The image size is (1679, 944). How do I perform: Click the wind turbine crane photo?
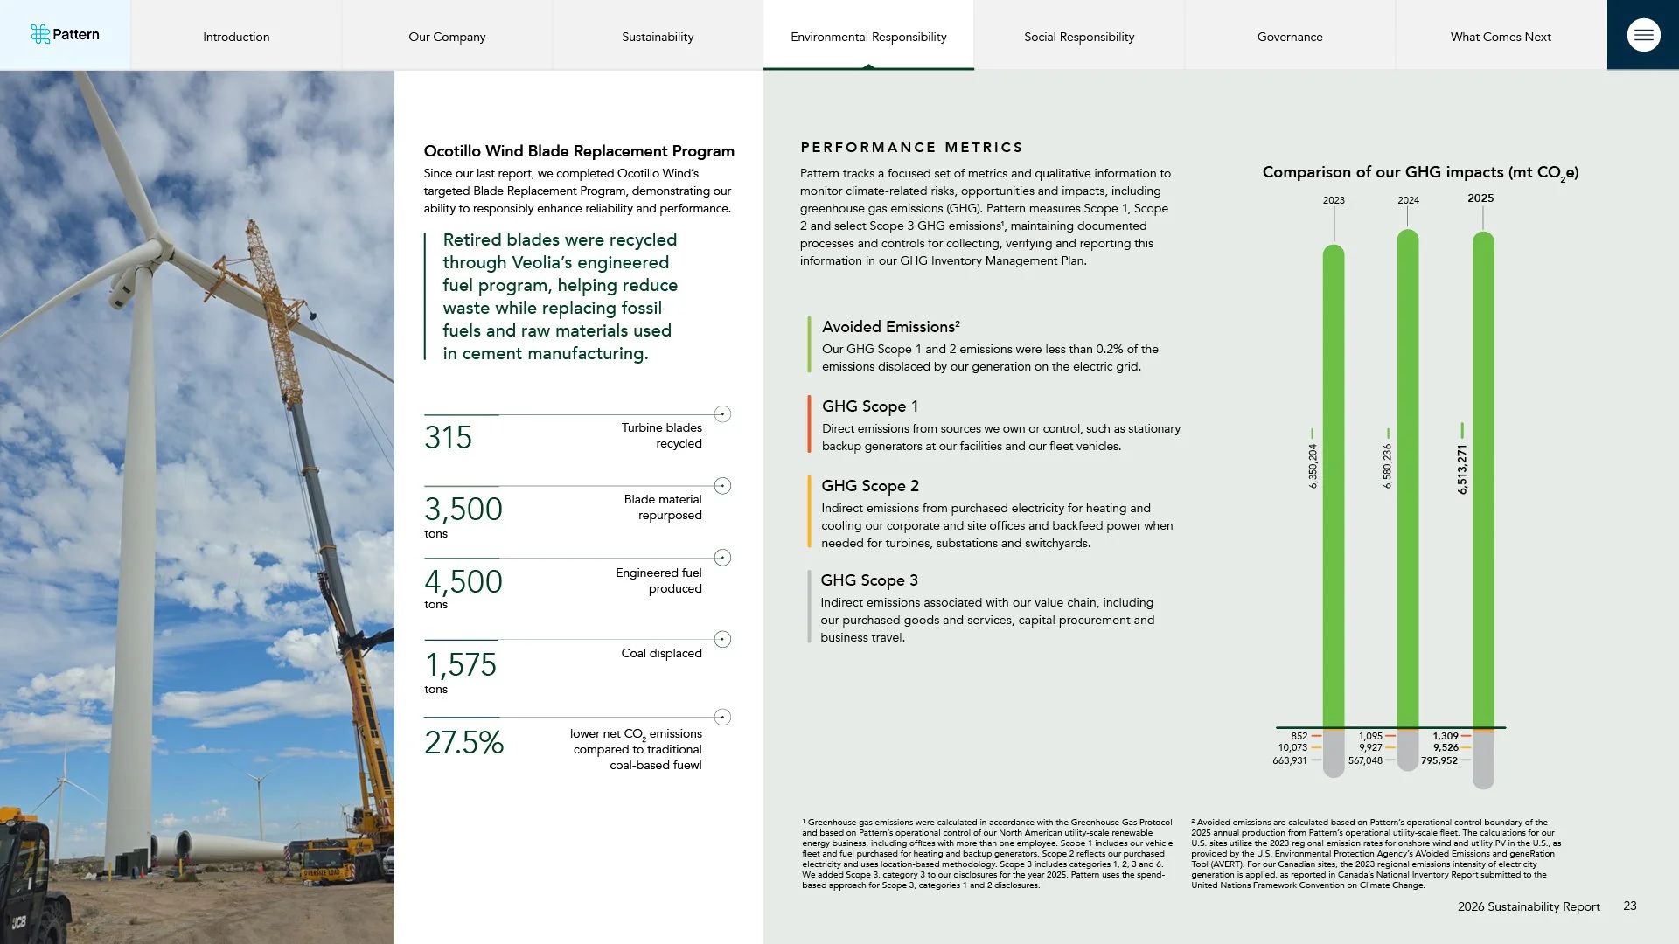tap(197, 507)
